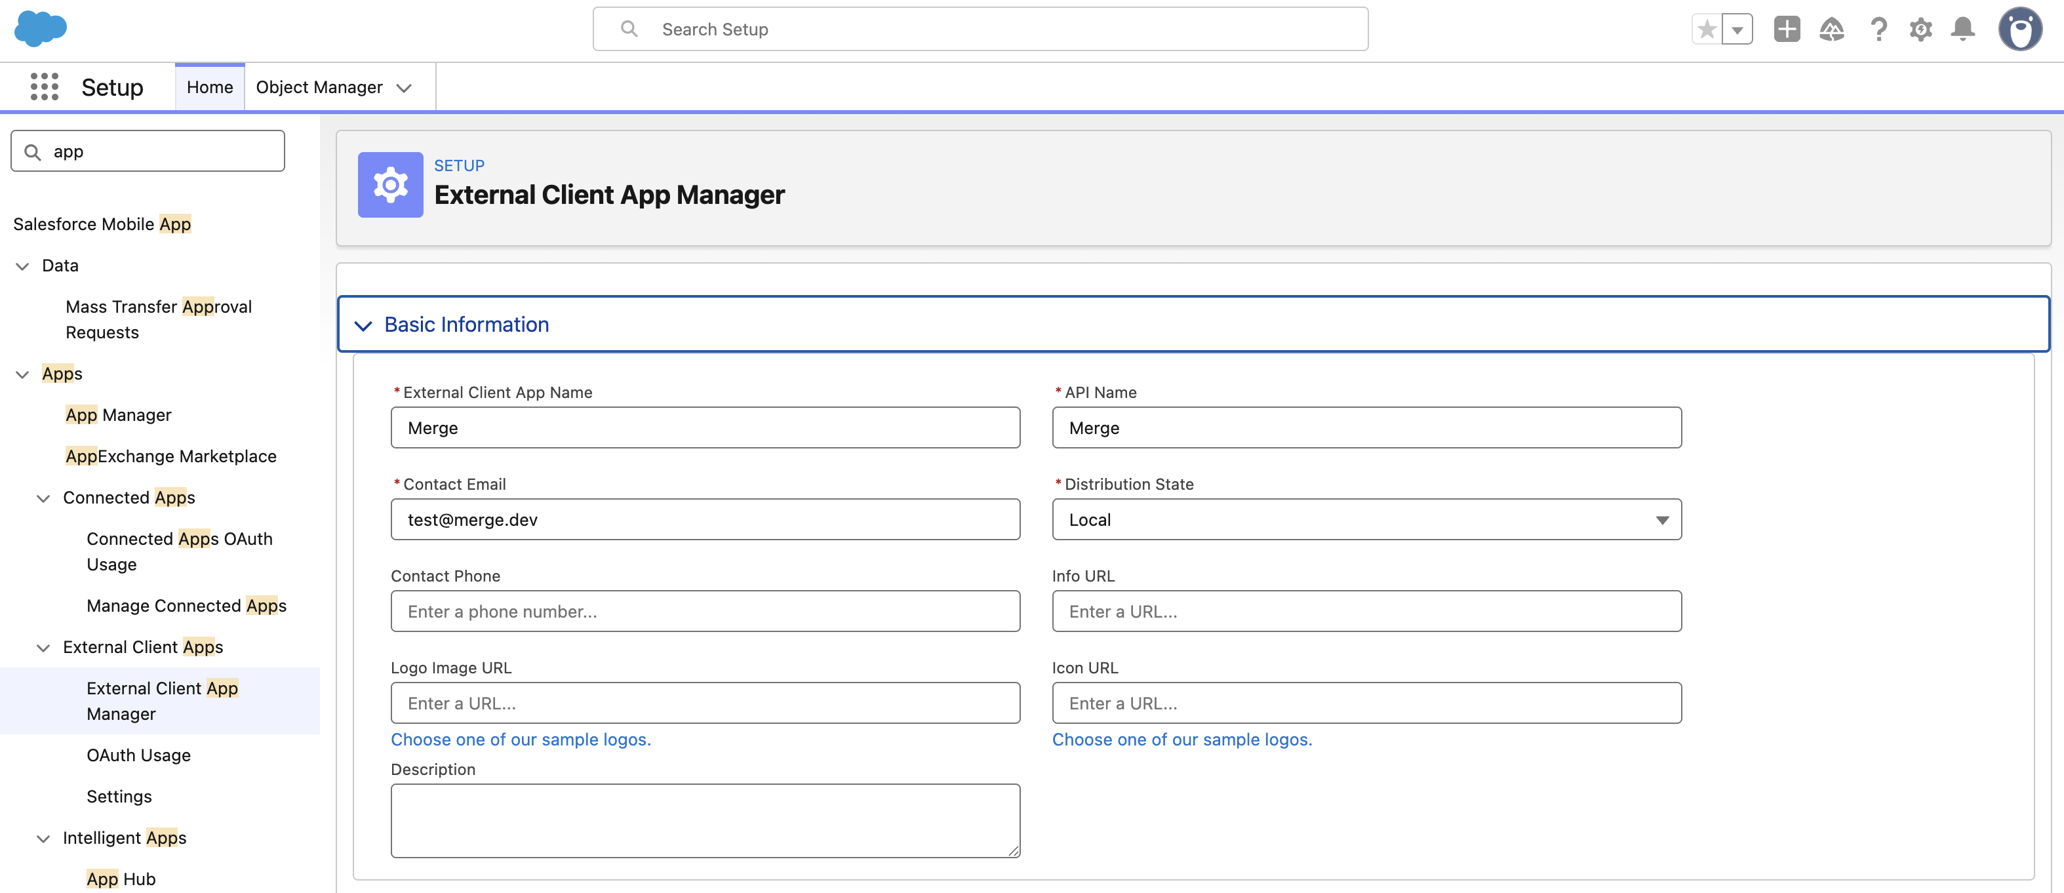Click the Setup gear page icon
This screenshot has height=893, width=2064.
click(390, 185)
